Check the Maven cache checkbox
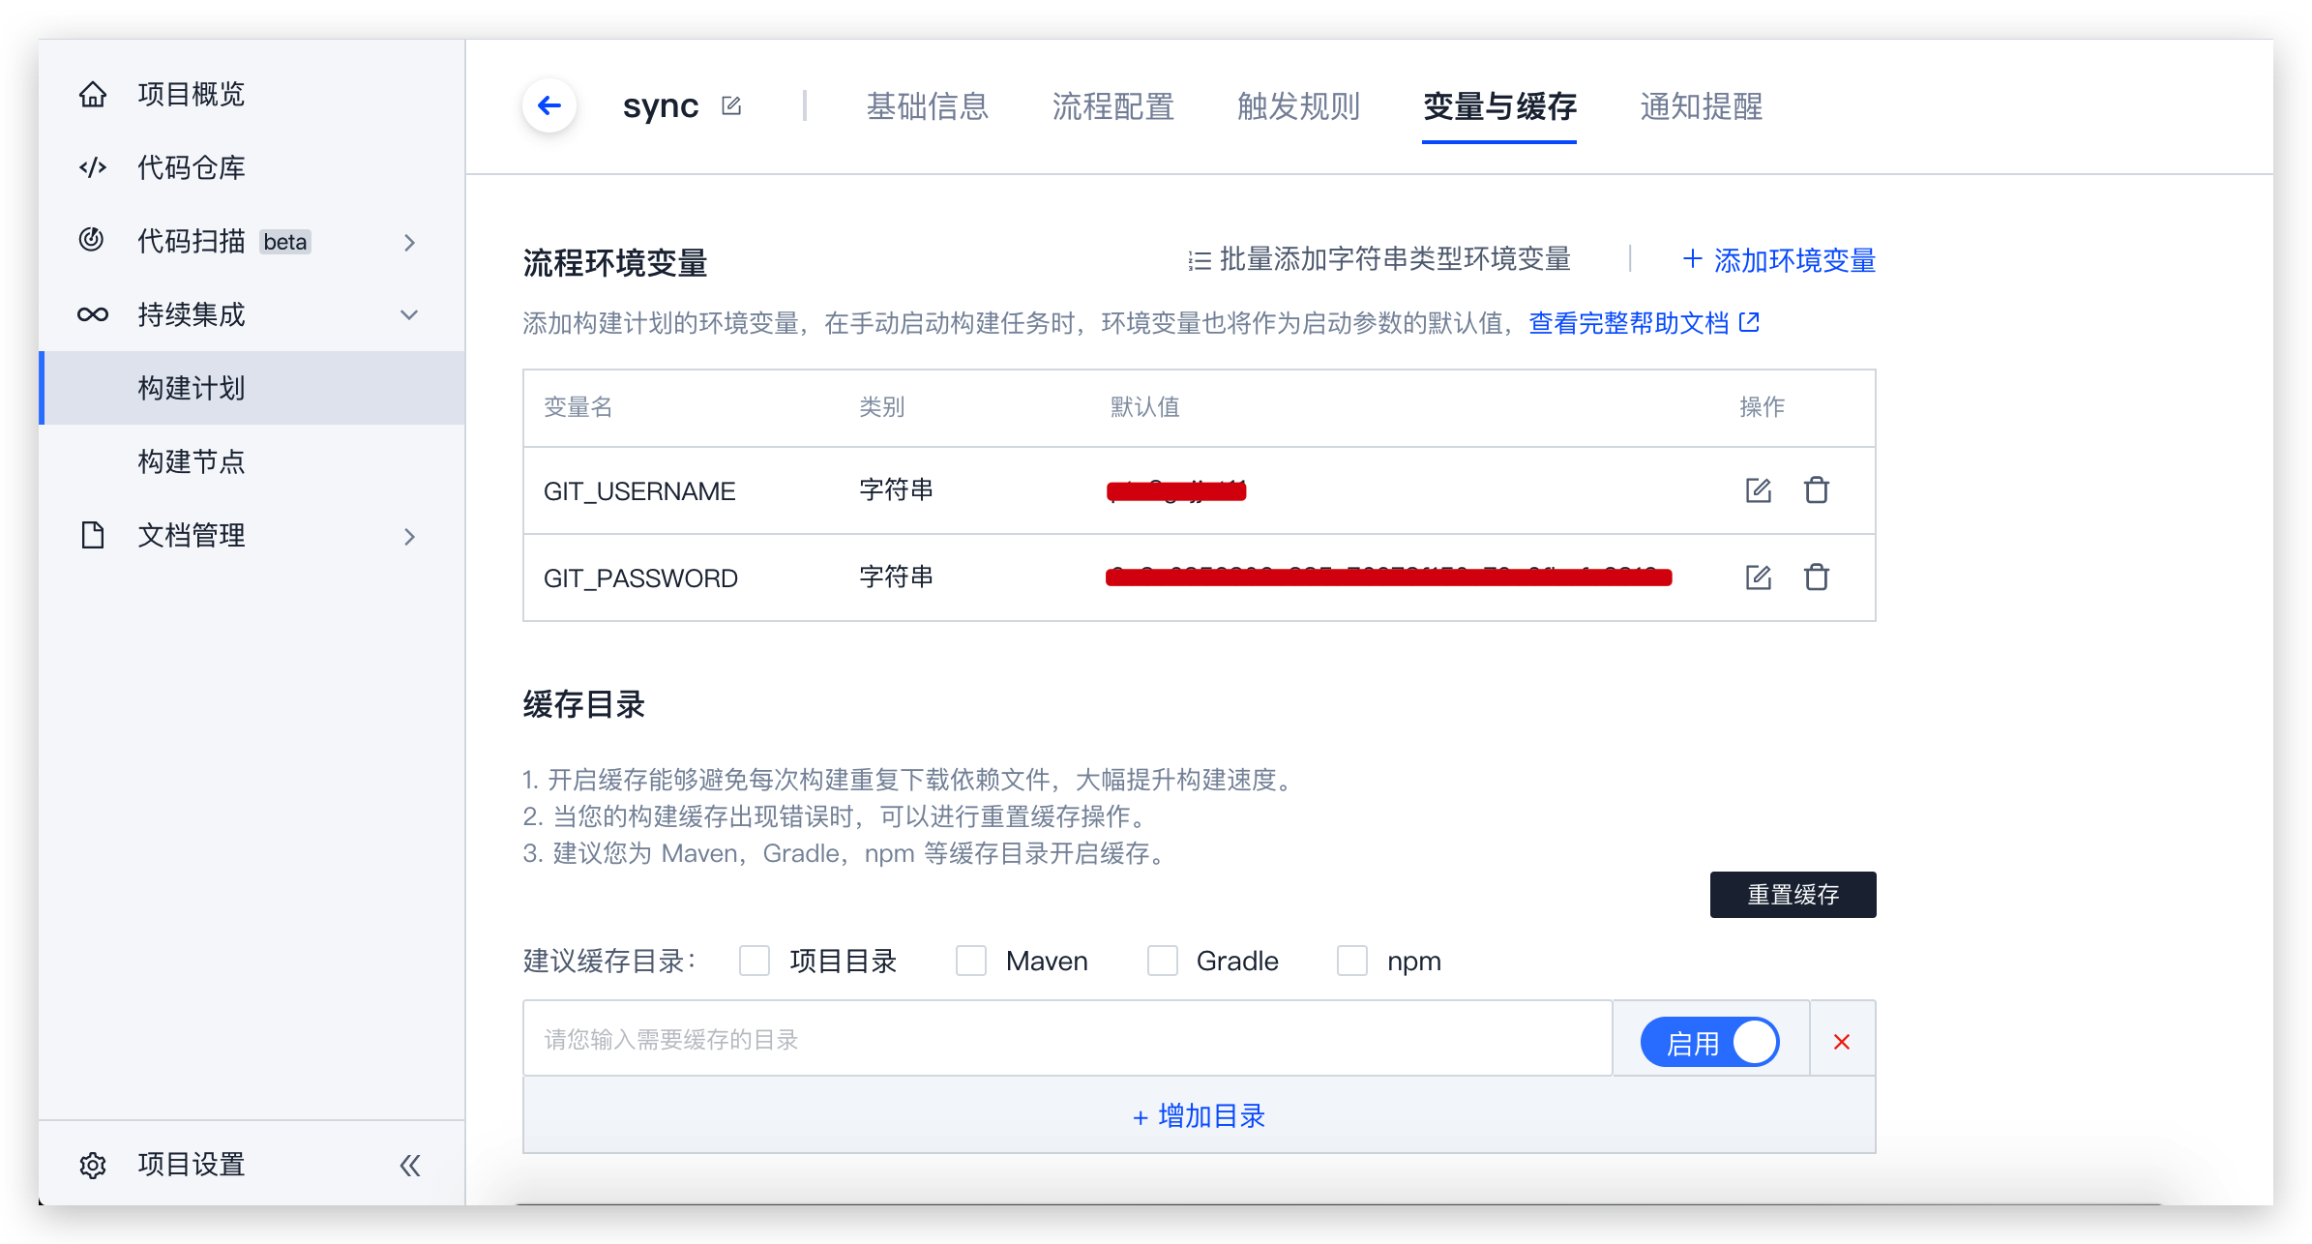The image size is (2312, 1244). [971, 961]
